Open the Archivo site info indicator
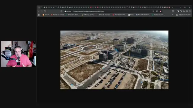 click(68, 11)
